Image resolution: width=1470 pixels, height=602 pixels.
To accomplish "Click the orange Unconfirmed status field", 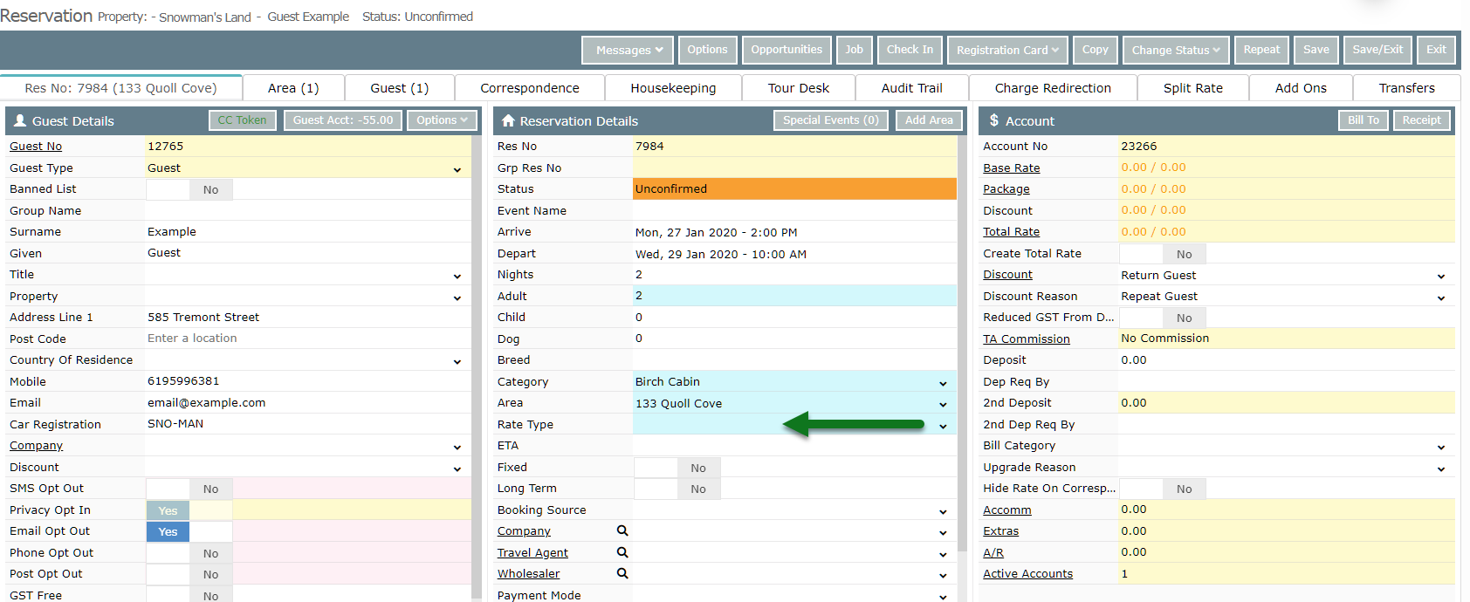I will click(794, 189).
